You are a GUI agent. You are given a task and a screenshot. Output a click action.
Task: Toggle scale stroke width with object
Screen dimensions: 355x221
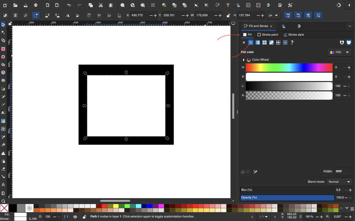click(288, 15)
